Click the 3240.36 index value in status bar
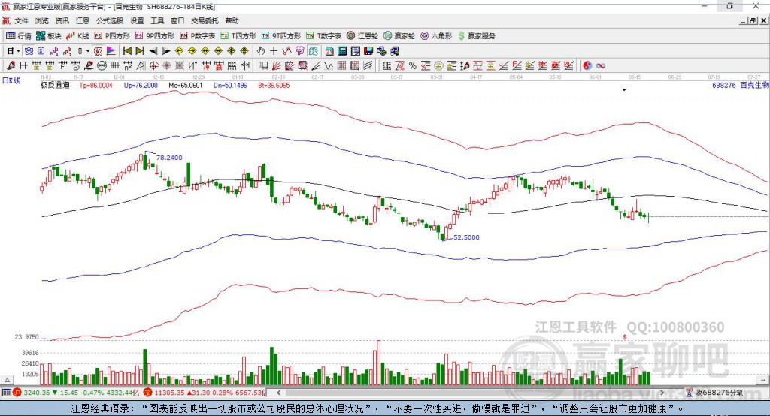Viewport: 770px width, 416px height. (36, 393)
